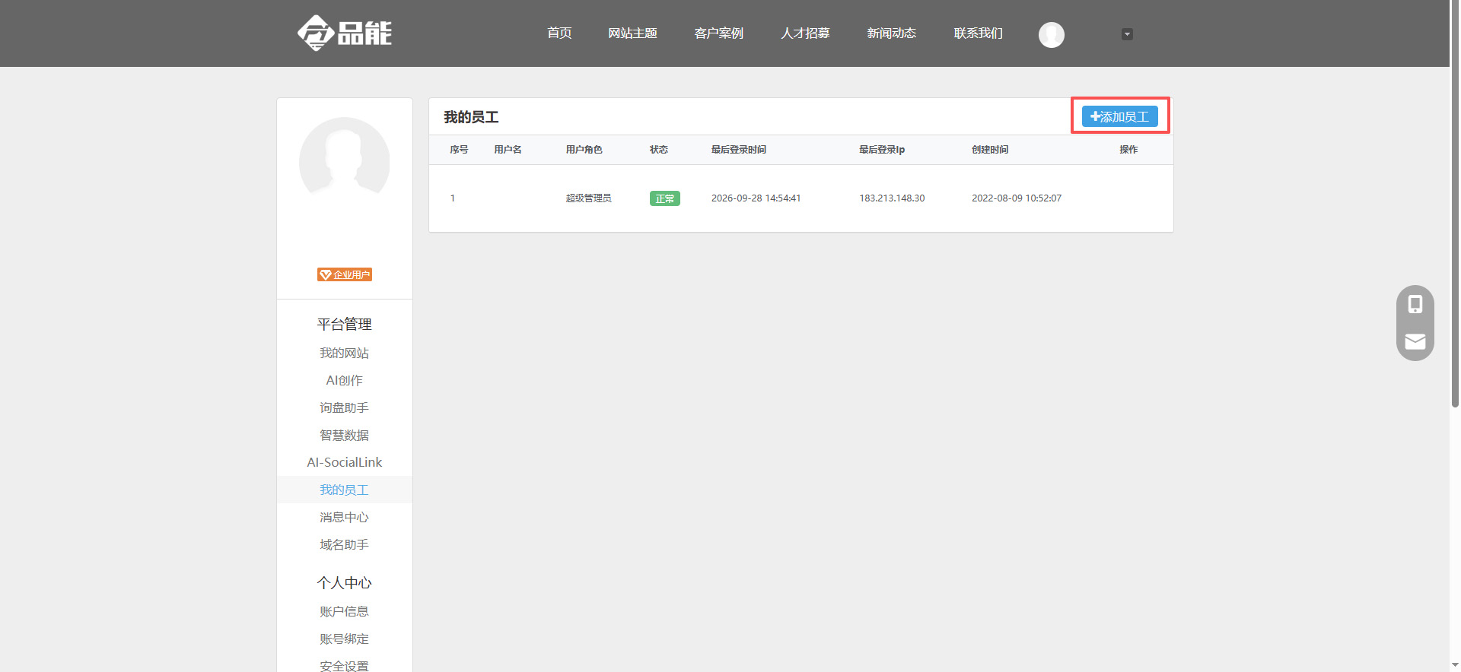This screenshot has height=672, width=1461.
Task: Click the 品能 logo in header
Action: [x=345, y=33]
